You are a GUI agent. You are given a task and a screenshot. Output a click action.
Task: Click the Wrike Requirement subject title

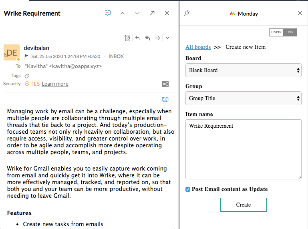pyautogui.click(x=32, y=13)
